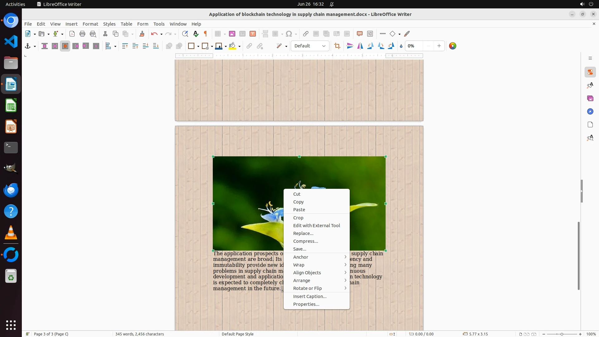599x337 pixels.
Task: Click Insert Caption... entry
Action: click(x=309, y=296)
